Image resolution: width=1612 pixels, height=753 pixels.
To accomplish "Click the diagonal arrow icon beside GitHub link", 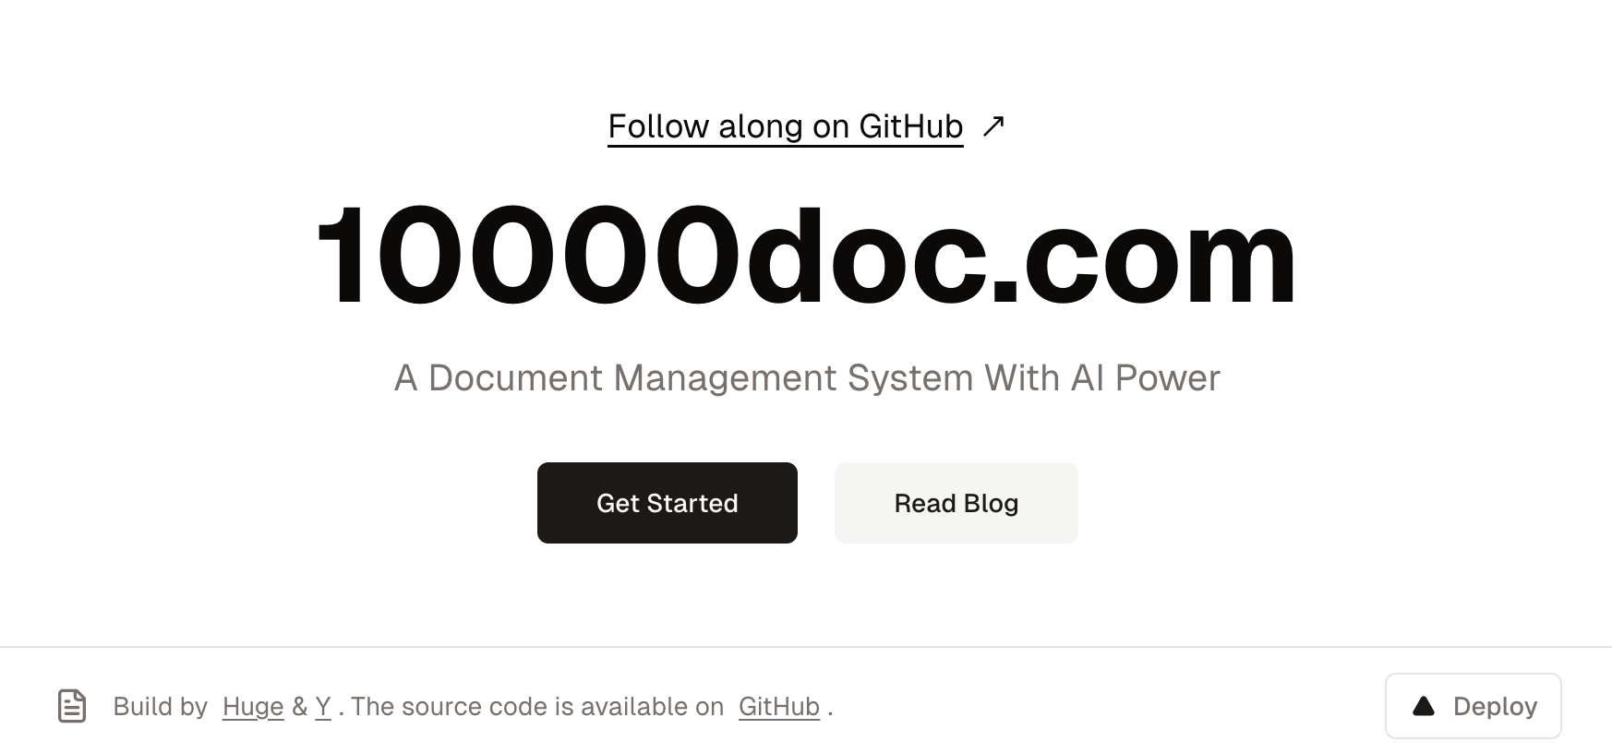I will point(993,125).
